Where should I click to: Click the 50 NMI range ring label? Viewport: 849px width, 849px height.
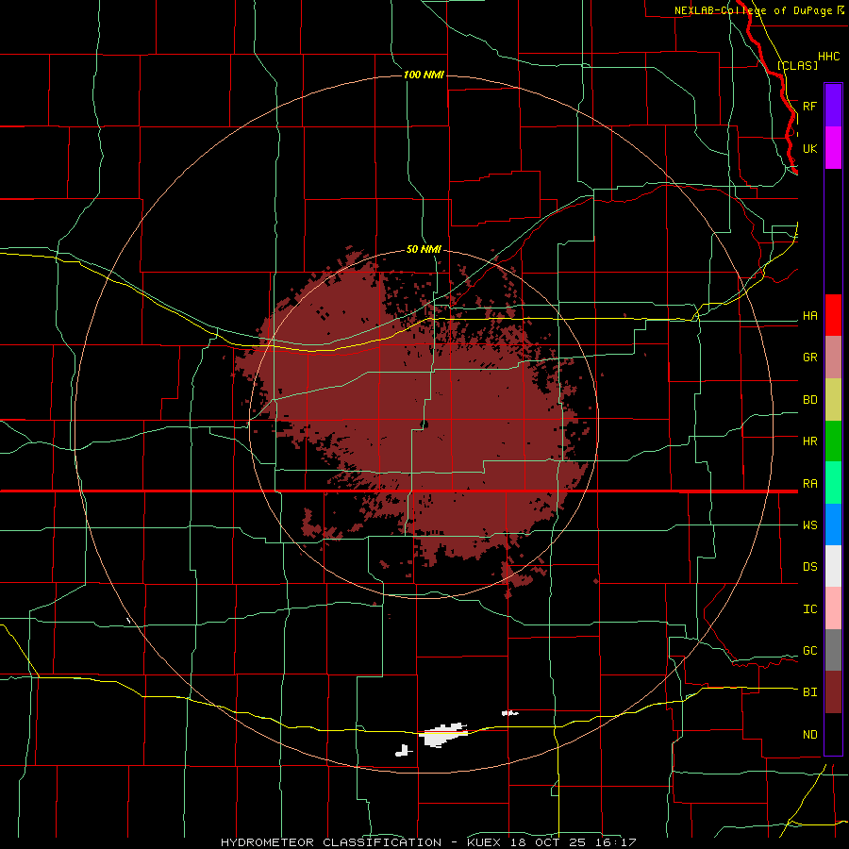point(424,249)
